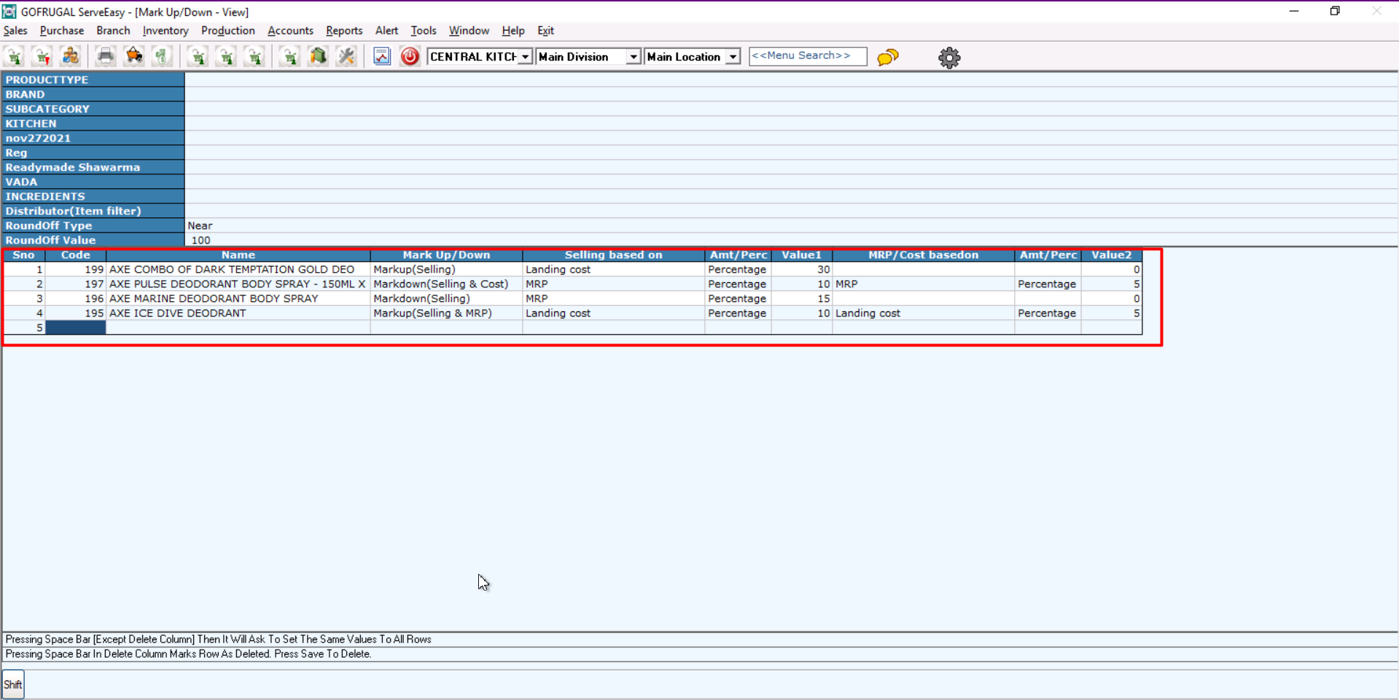1399x700 pixels.
Task: Open the Alert menu
Action: click(386, 31)
